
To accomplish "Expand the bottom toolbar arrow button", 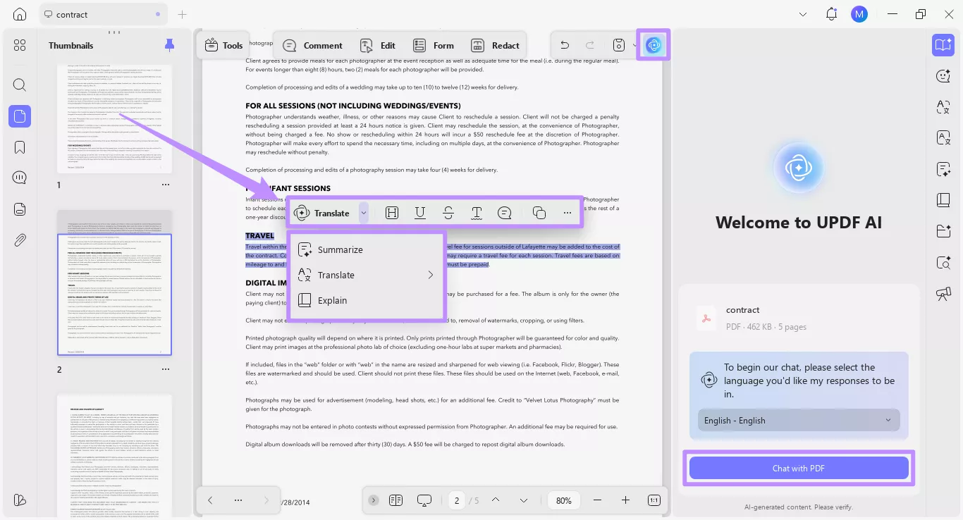I will (374, 500).
